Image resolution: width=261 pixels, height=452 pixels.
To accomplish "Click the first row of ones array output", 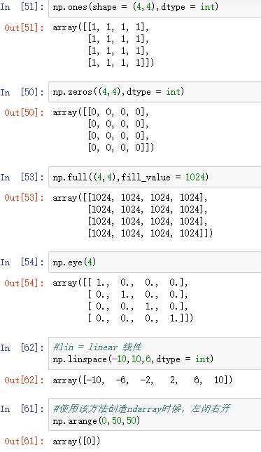I will (x=101, y=27).
